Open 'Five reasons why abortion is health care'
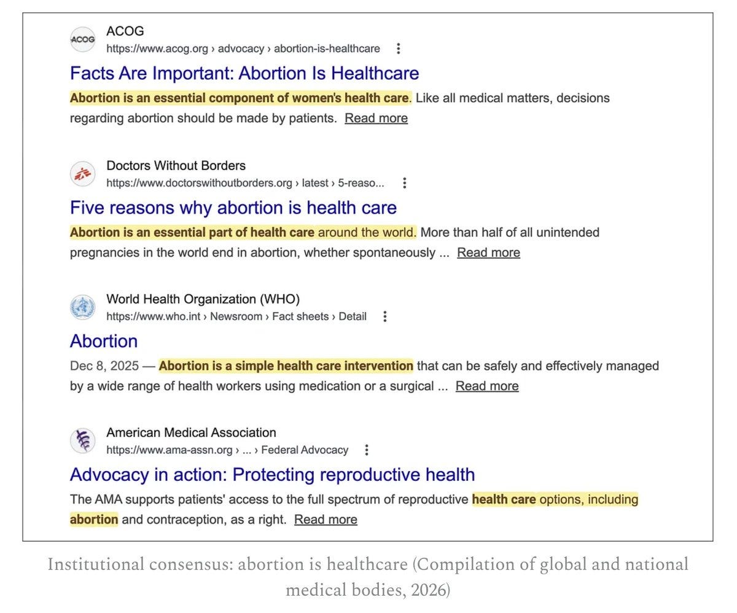Screen dimensions: 737x613 [233, 208]
